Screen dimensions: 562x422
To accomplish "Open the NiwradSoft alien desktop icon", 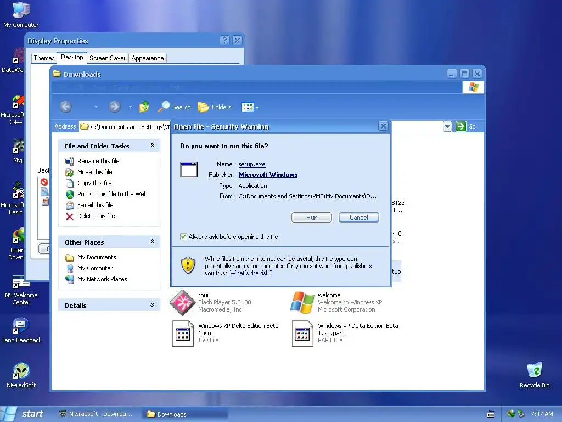I will [x=21, y=375].
